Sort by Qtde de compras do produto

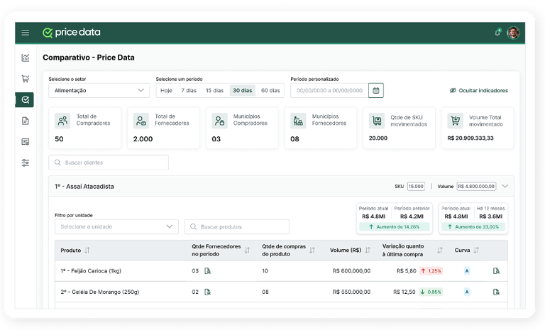pos(312,251)
